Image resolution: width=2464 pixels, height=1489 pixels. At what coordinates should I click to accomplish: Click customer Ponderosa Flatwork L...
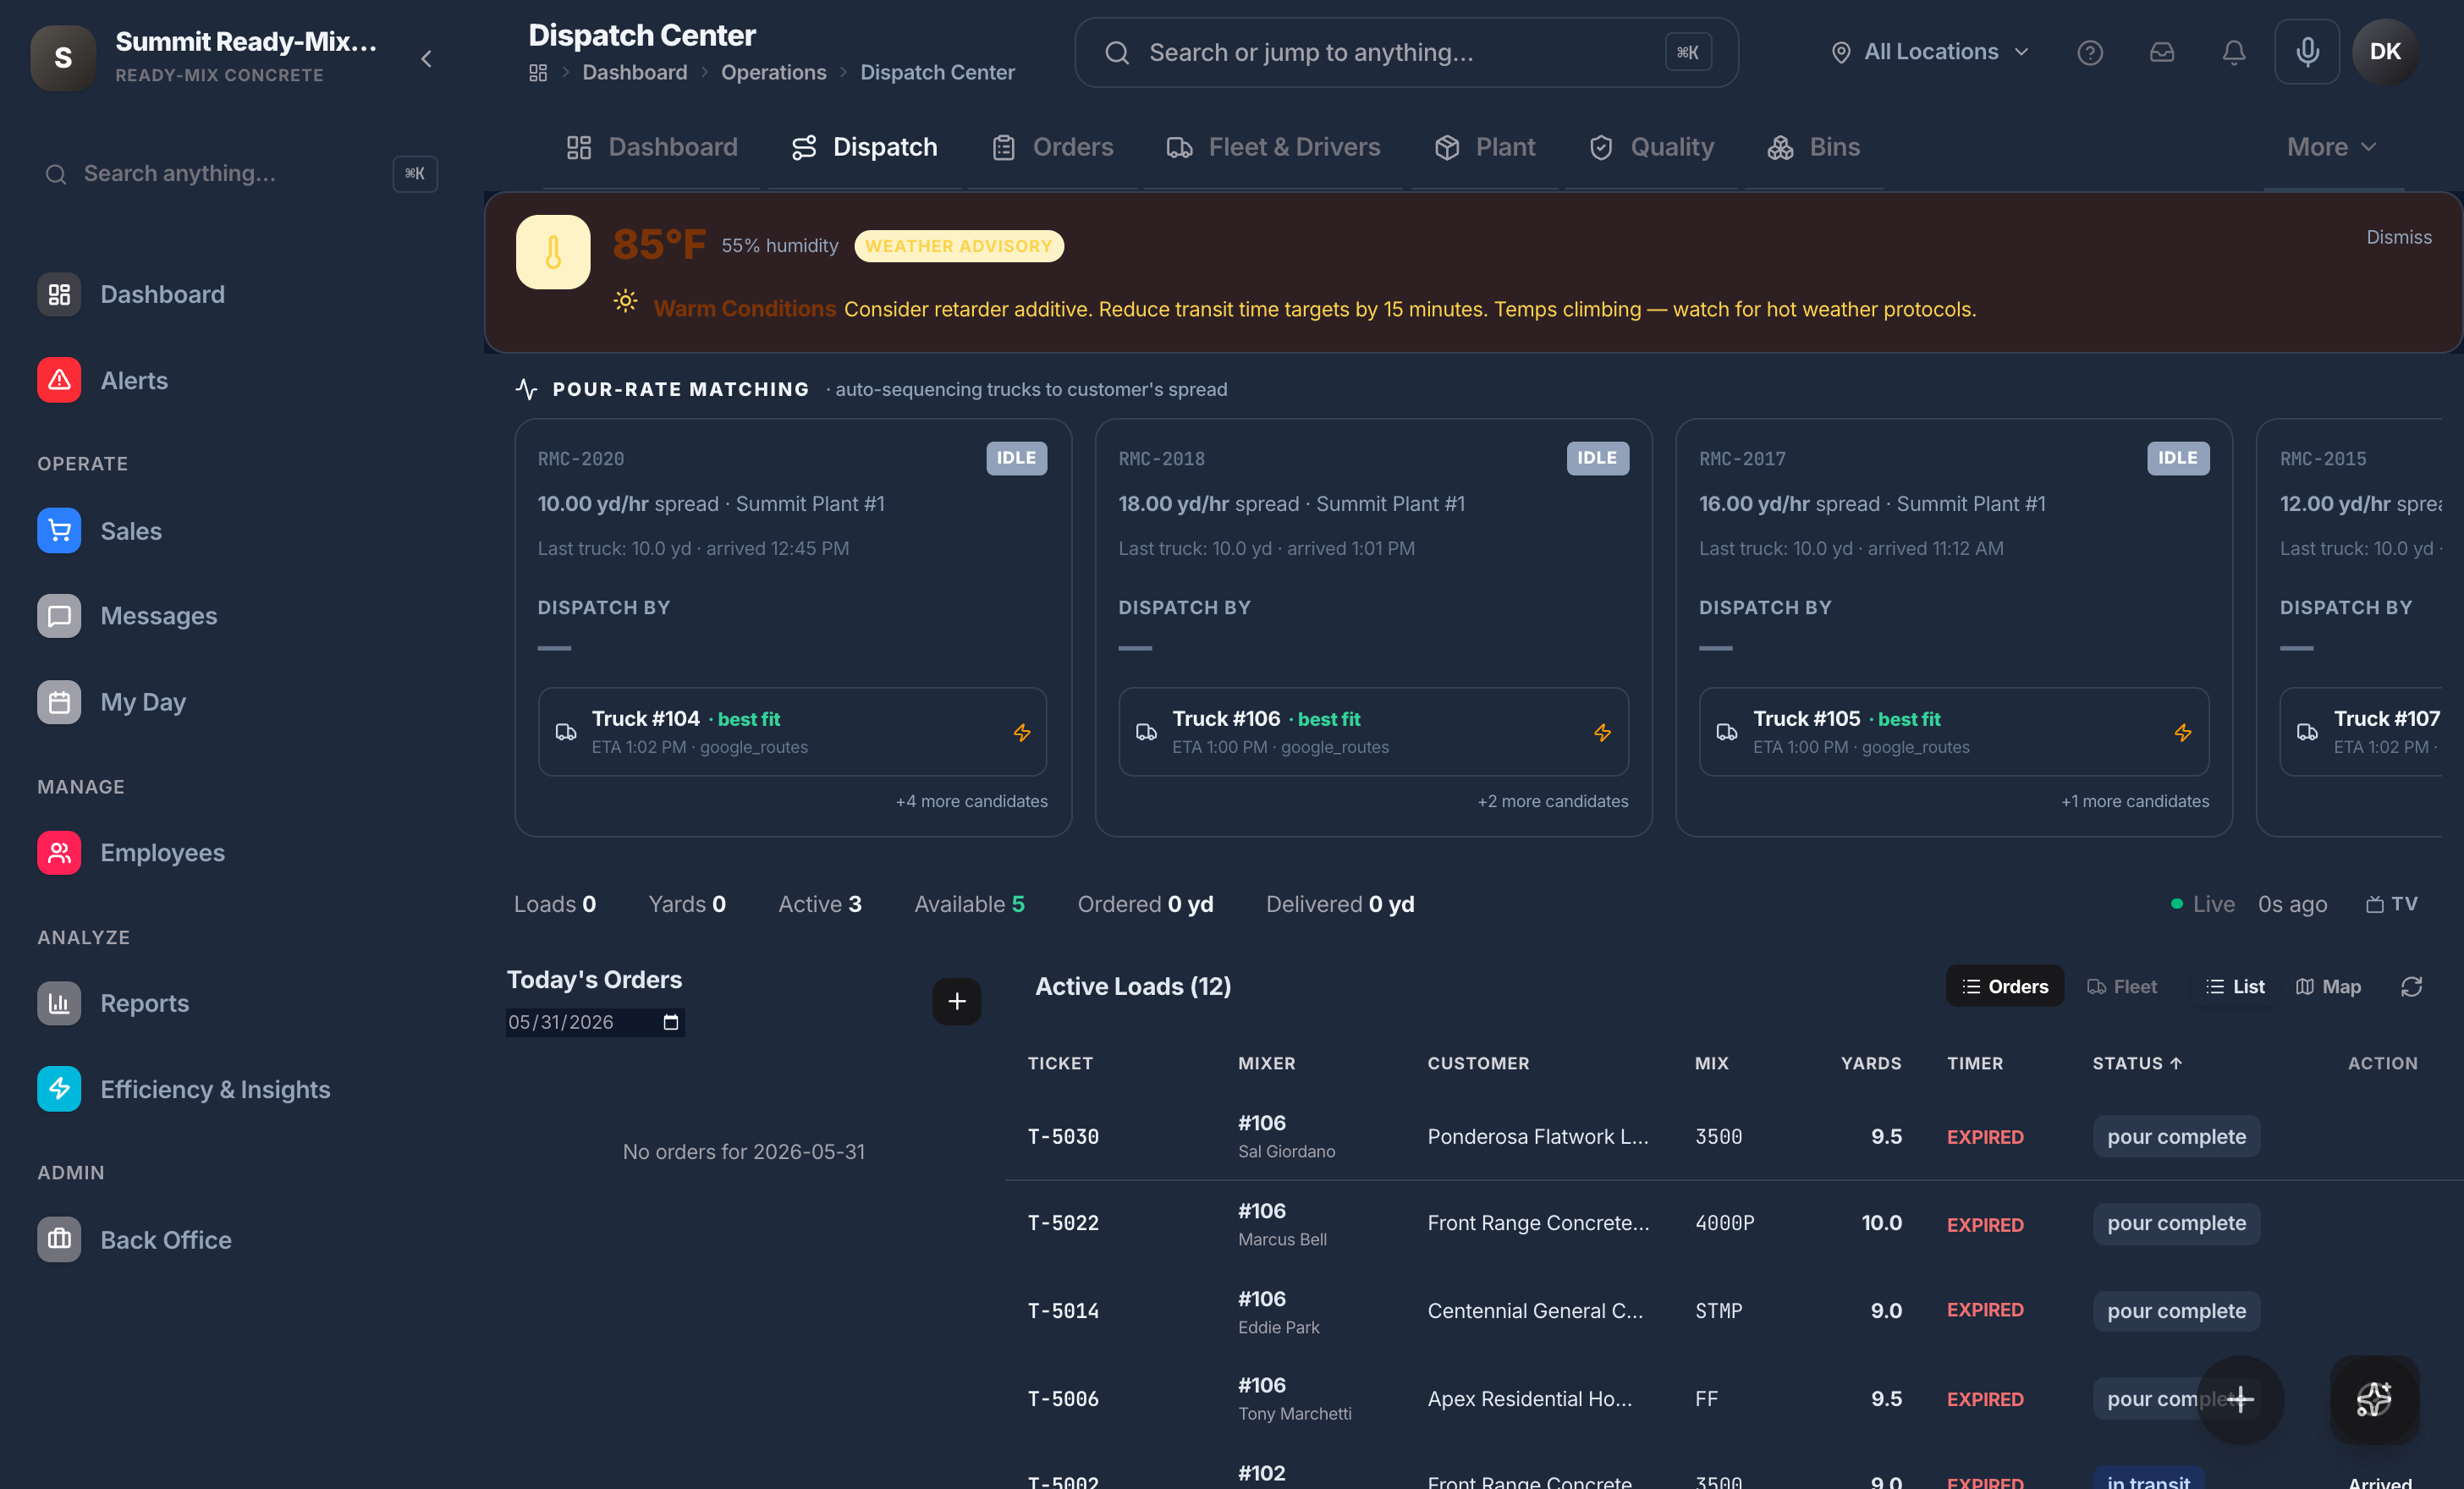(x=1537, y=1136)
